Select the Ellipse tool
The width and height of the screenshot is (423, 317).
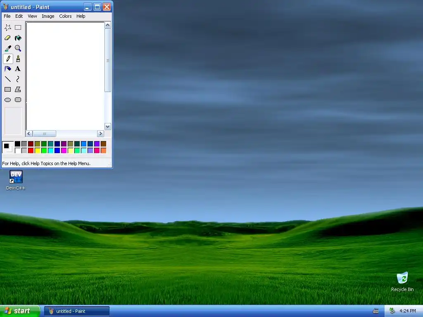point(8,100)
